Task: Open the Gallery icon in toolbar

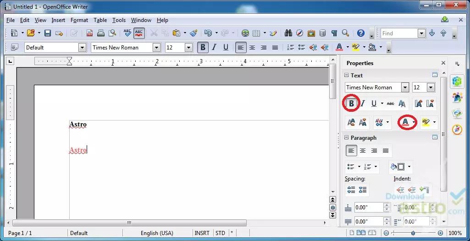Action: click(x=311, y=33)
